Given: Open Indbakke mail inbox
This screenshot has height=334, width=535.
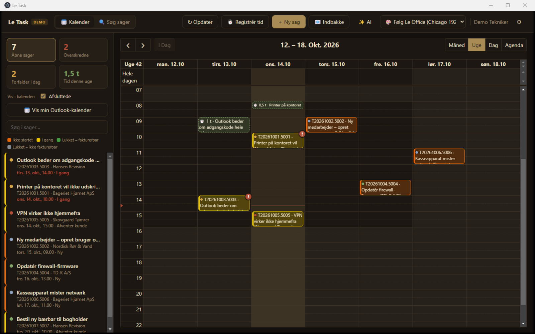Looking at the screenshot, I should [329, 22].
